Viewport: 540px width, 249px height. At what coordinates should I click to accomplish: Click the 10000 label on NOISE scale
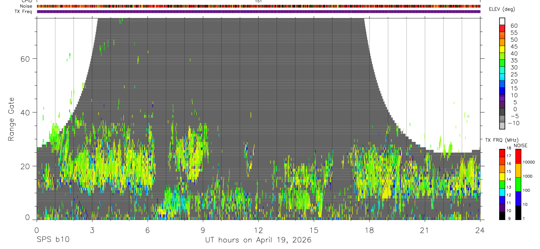(531, 162)
